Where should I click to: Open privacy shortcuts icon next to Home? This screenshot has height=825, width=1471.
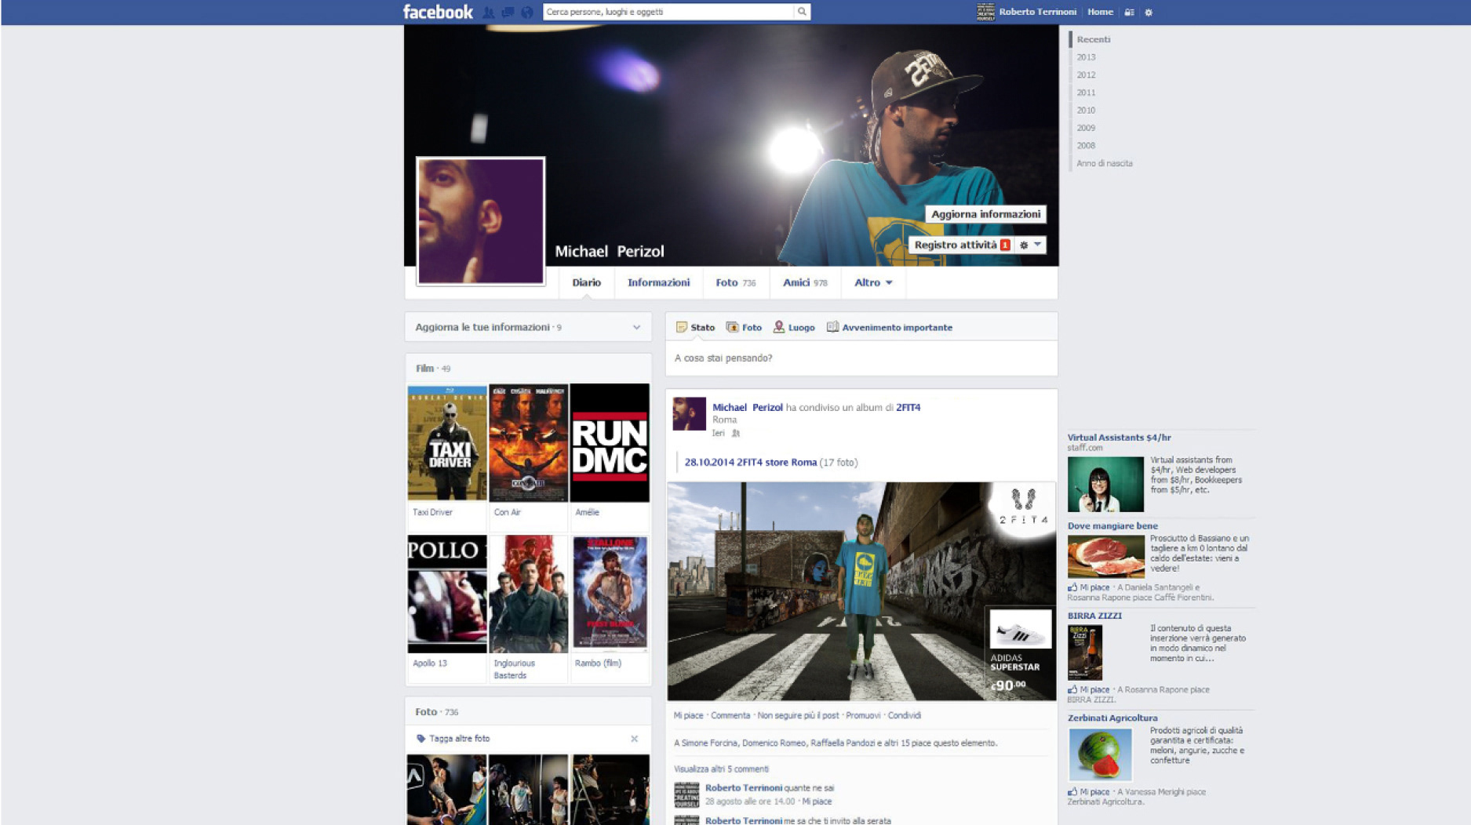point(1129,13)
